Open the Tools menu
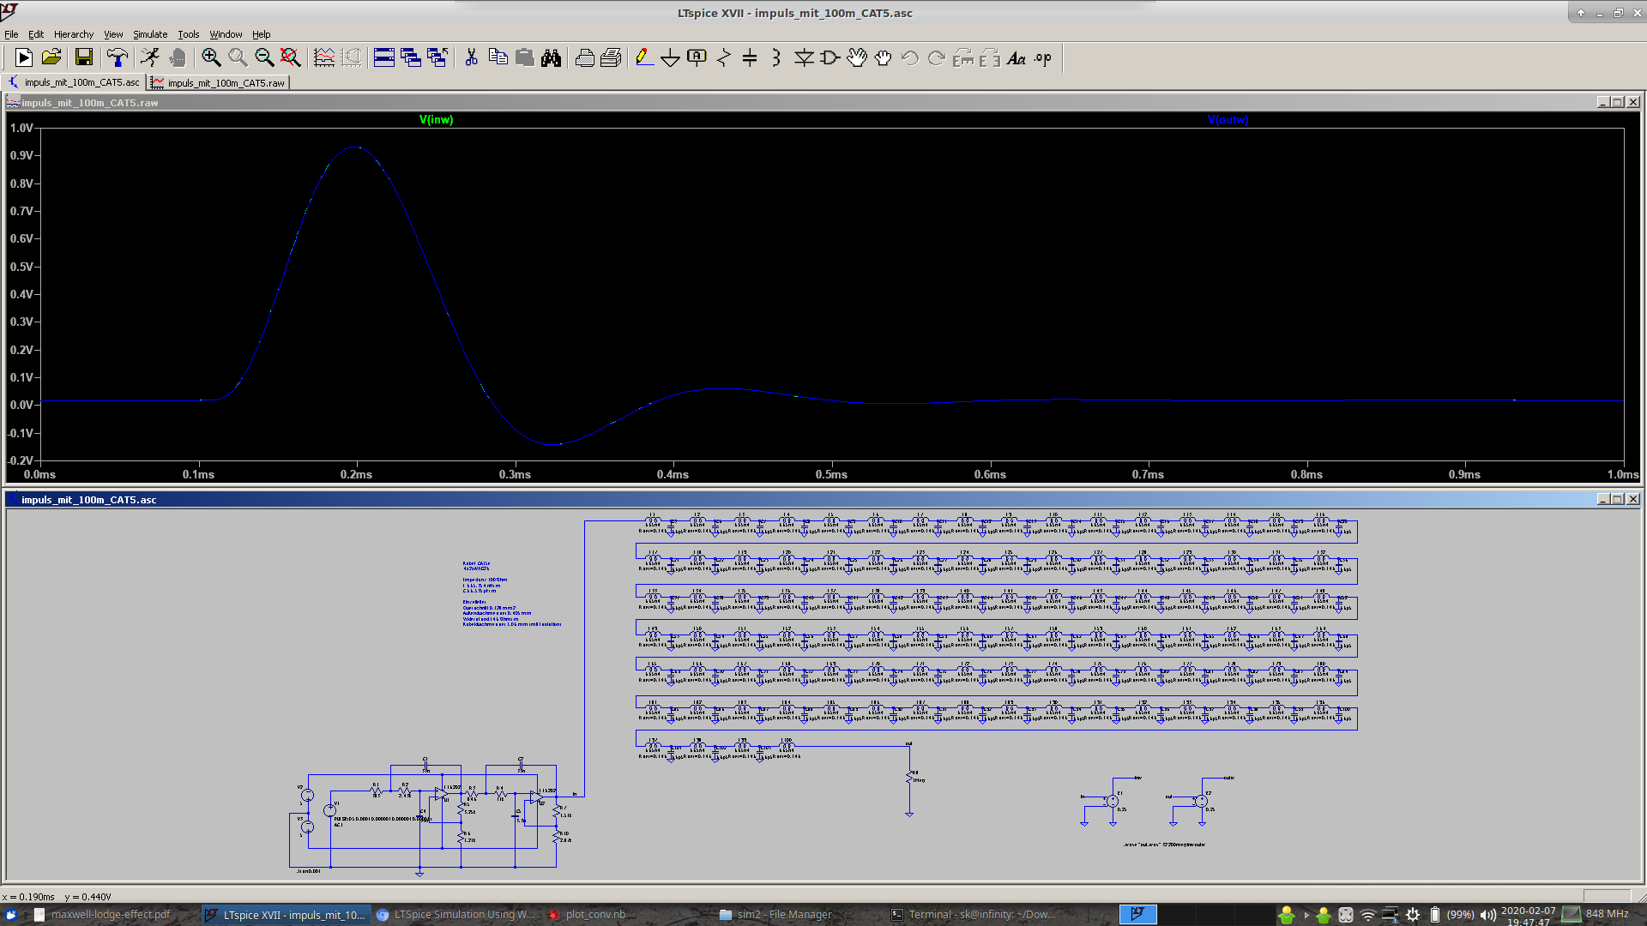 (x=189, y=34)
